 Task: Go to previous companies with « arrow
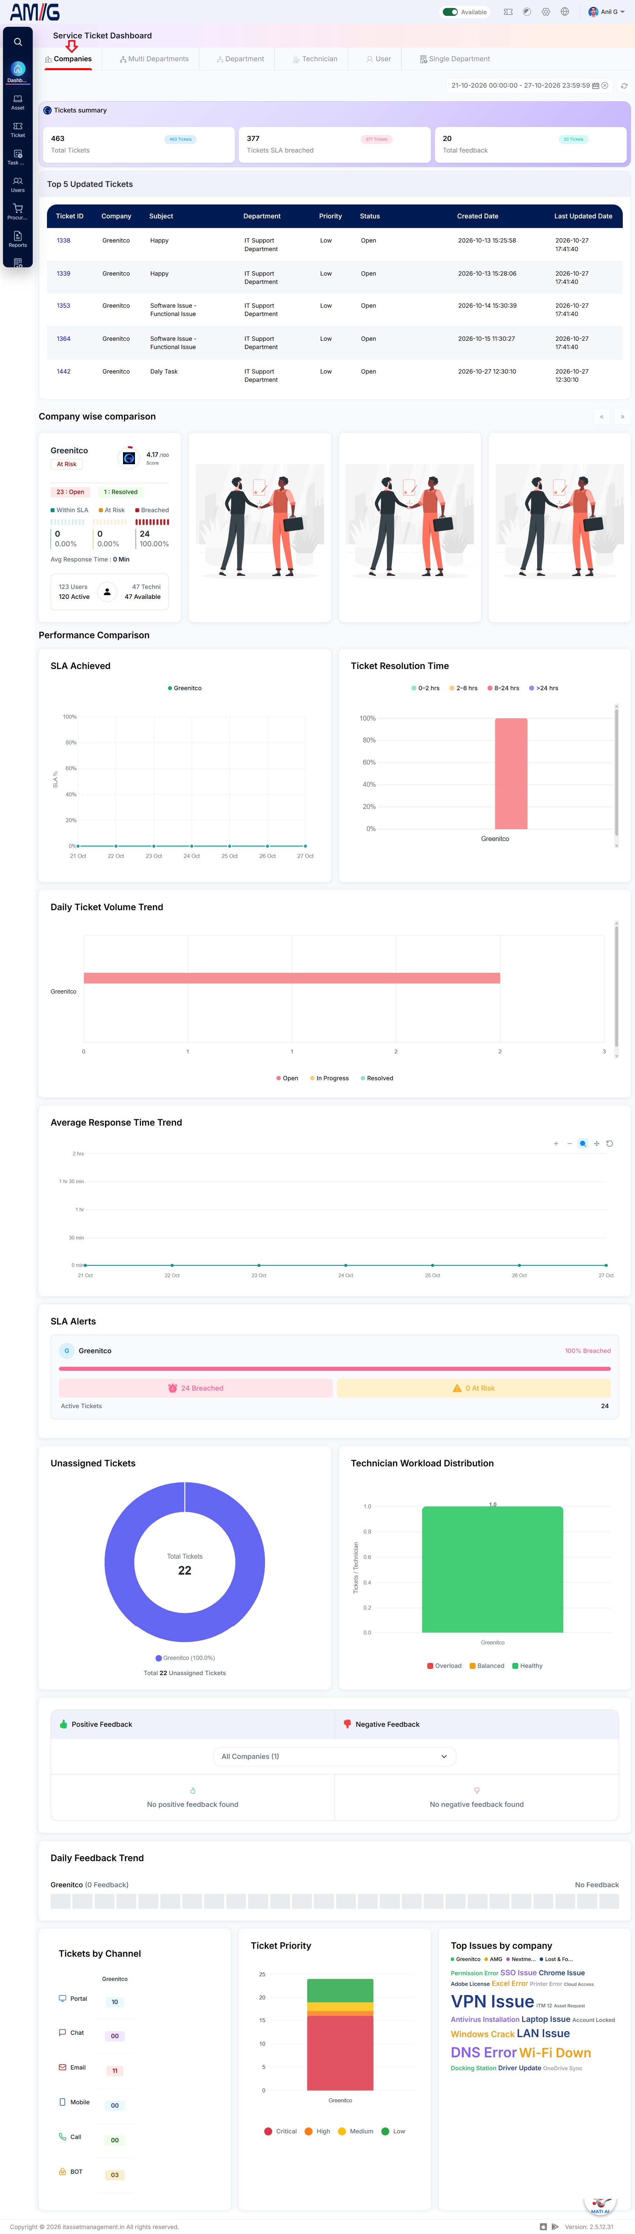pyautogui.click(x=601, y=417)
